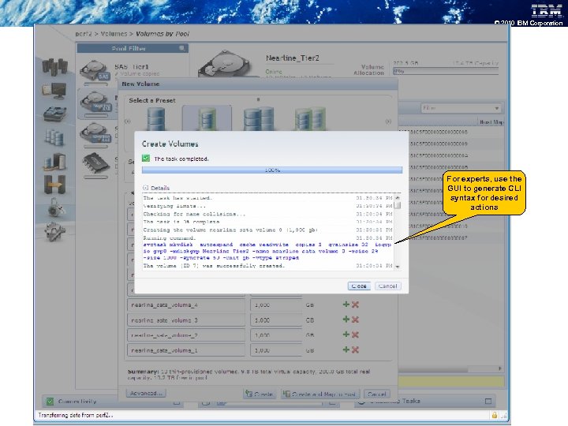
Task: Add row after nearline_sata_volume_2 with plus
Action: [346, 334]
